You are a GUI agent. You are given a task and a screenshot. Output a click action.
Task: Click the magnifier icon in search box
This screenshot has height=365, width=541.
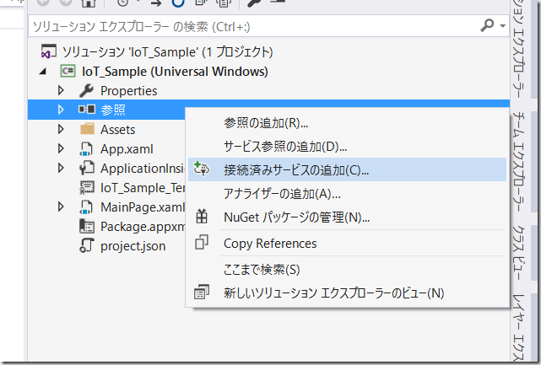click(x=487, y=25)
